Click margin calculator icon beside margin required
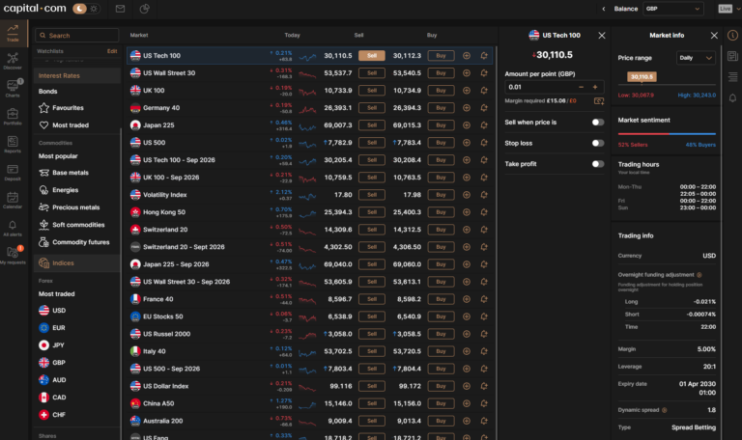742x440 pixels. (x=599, y=101)
